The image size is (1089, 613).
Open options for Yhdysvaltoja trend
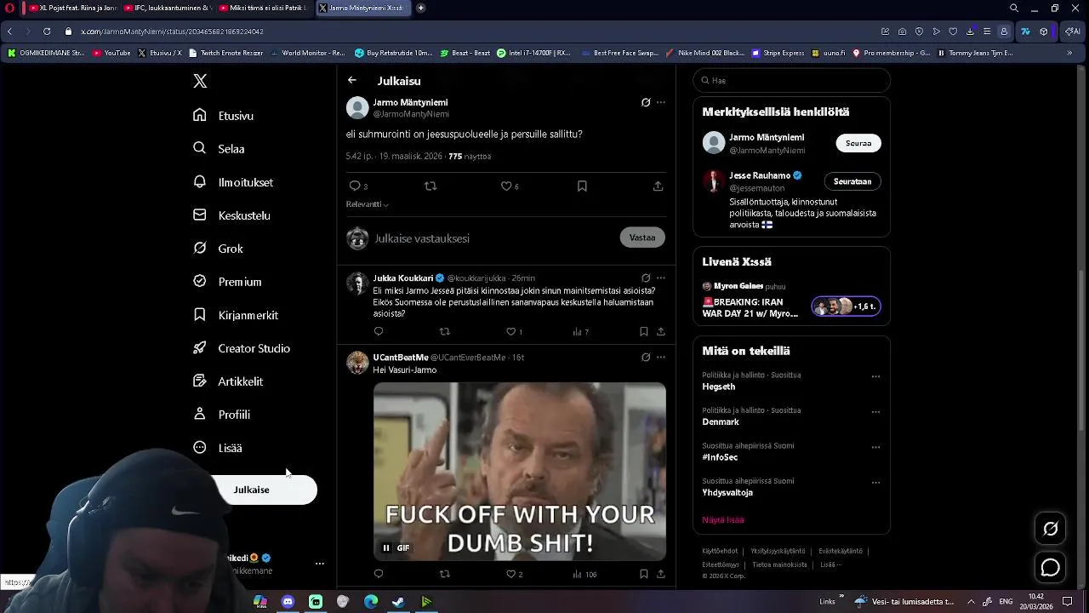tap(875, 483)
